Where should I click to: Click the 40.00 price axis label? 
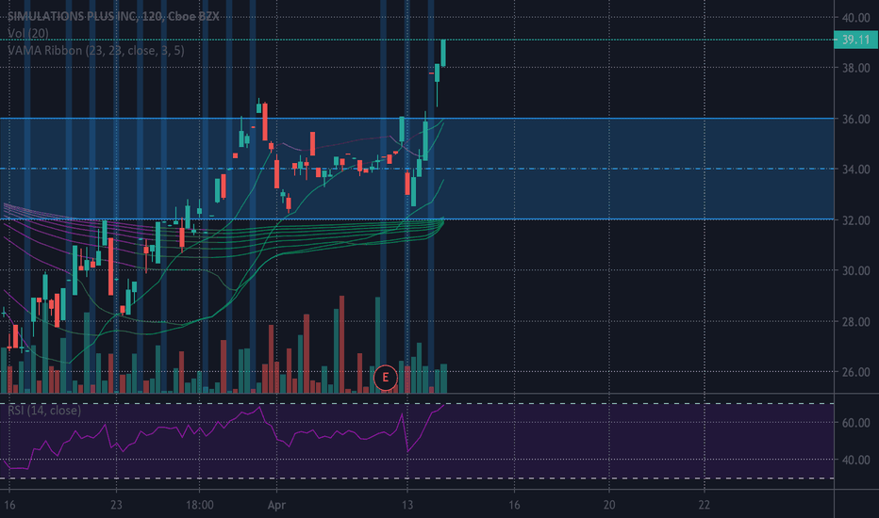(x=855, y=17)
